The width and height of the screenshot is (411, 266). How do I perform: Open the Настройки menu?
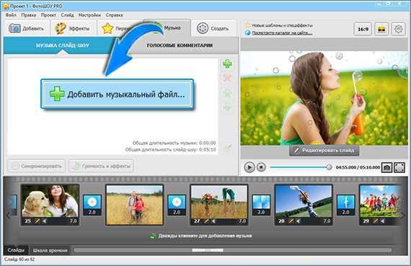click(89, 15)
